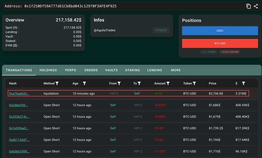
Task: Share this address page via share icon
Action: pyautogui.click(x=256, y=6)
